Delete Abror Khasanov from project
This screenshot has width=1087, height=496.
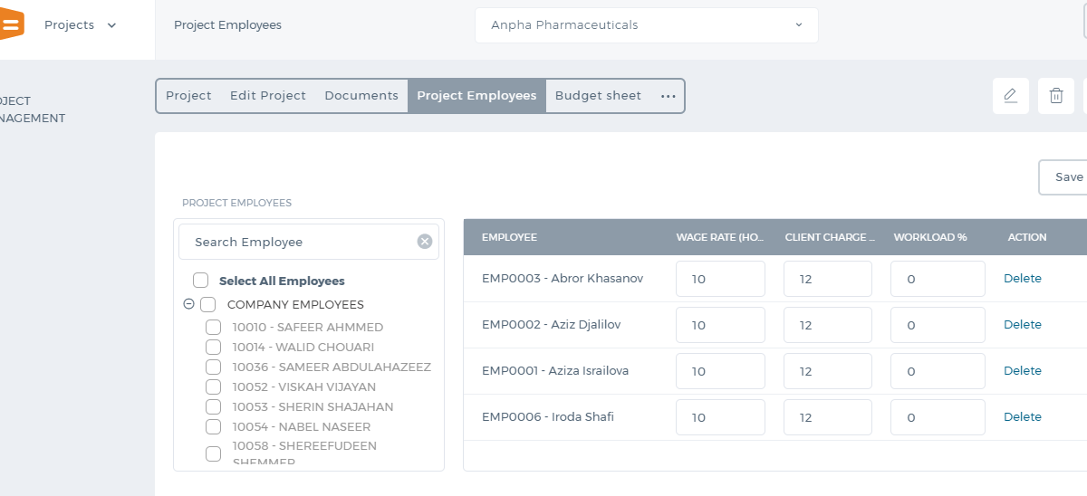click(1023, 279)
